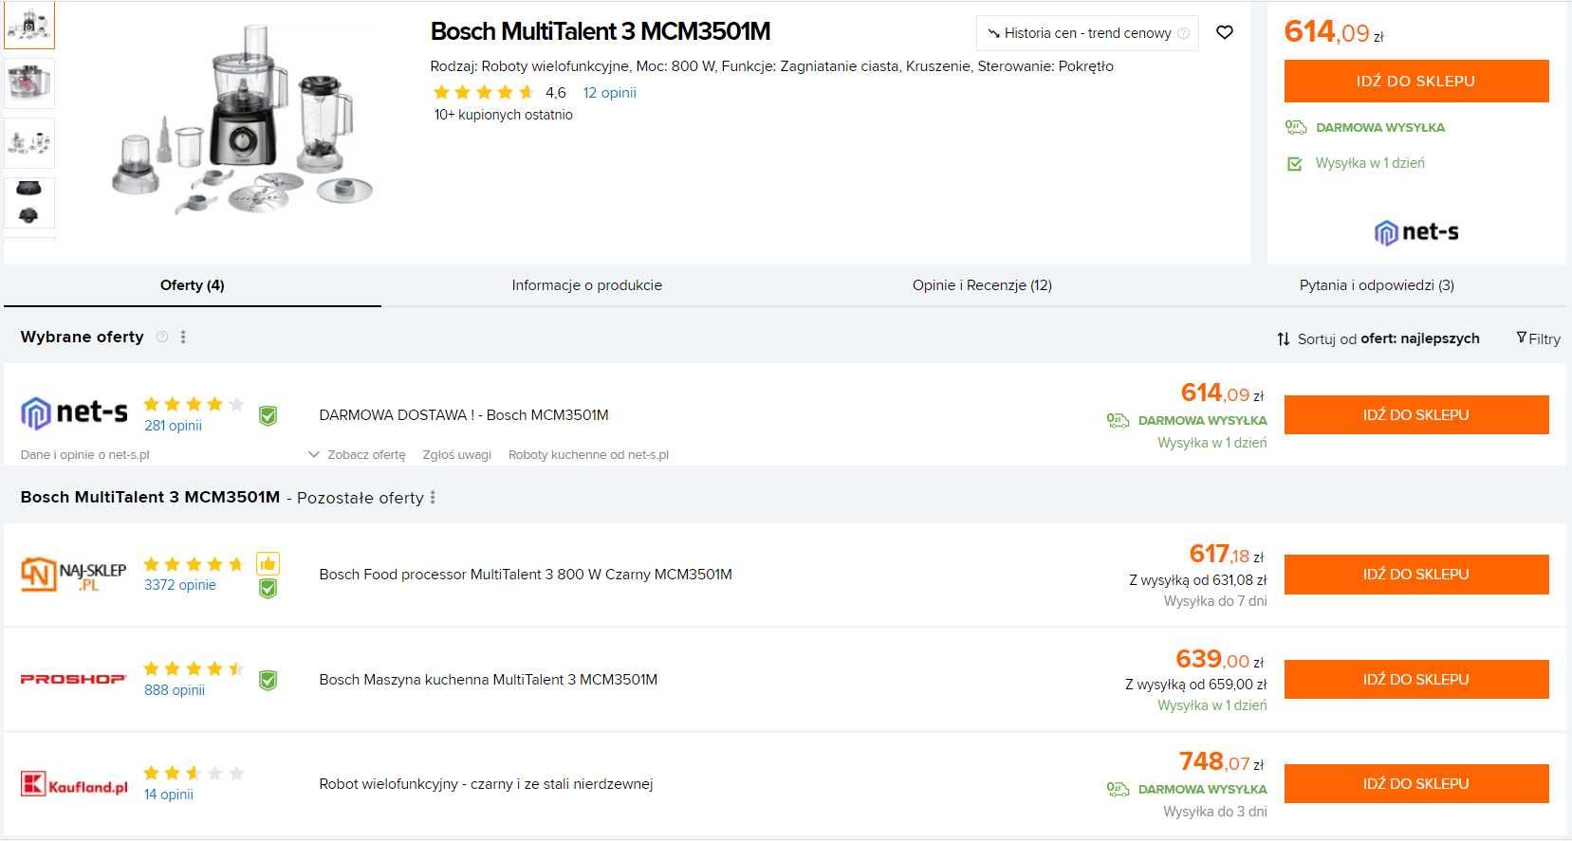
Task: Switch to Oferty (4) tab
Action: (192, 285)
